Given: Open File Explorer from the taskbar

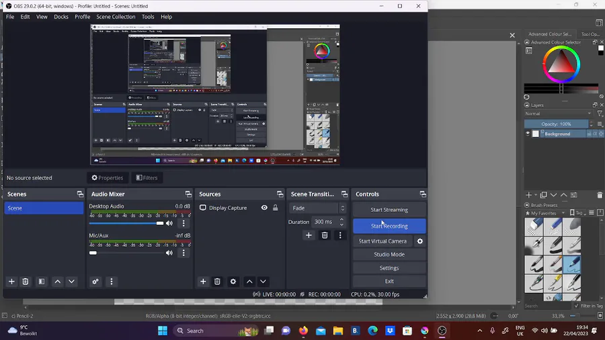Looking at the screenshot, I should click(338, 331).
